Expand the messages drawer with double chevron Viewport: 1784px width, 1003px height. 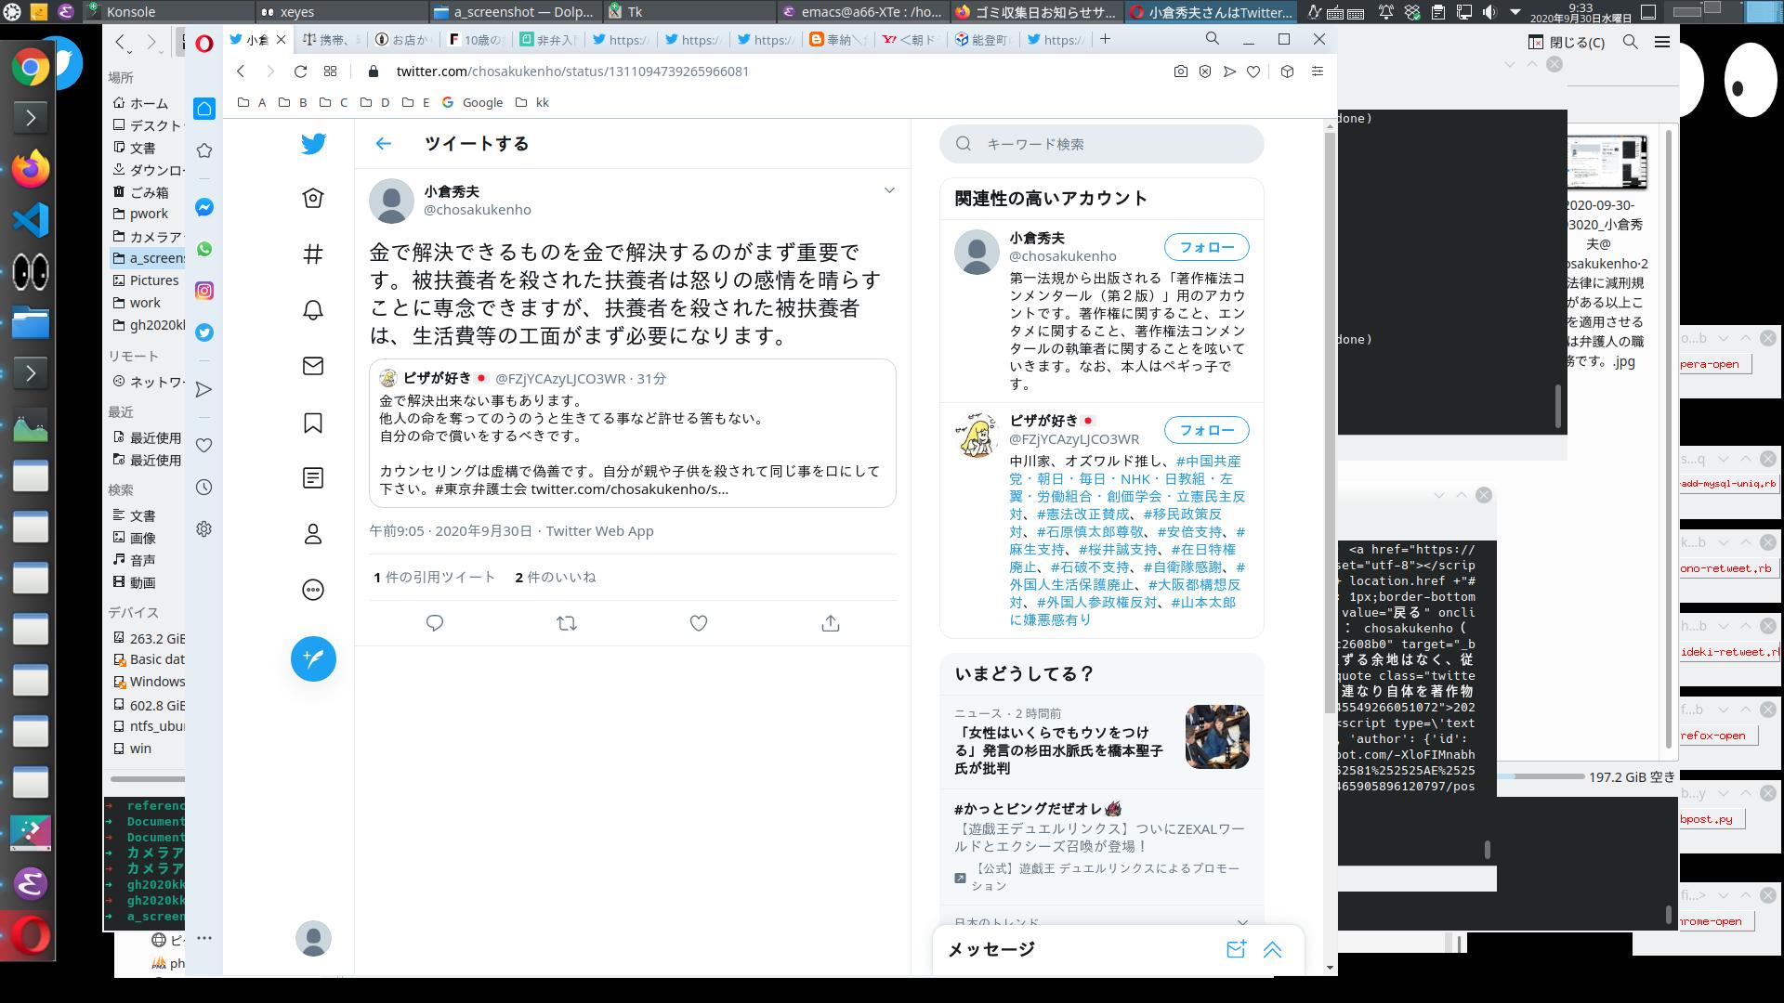tap(1272, 949)
